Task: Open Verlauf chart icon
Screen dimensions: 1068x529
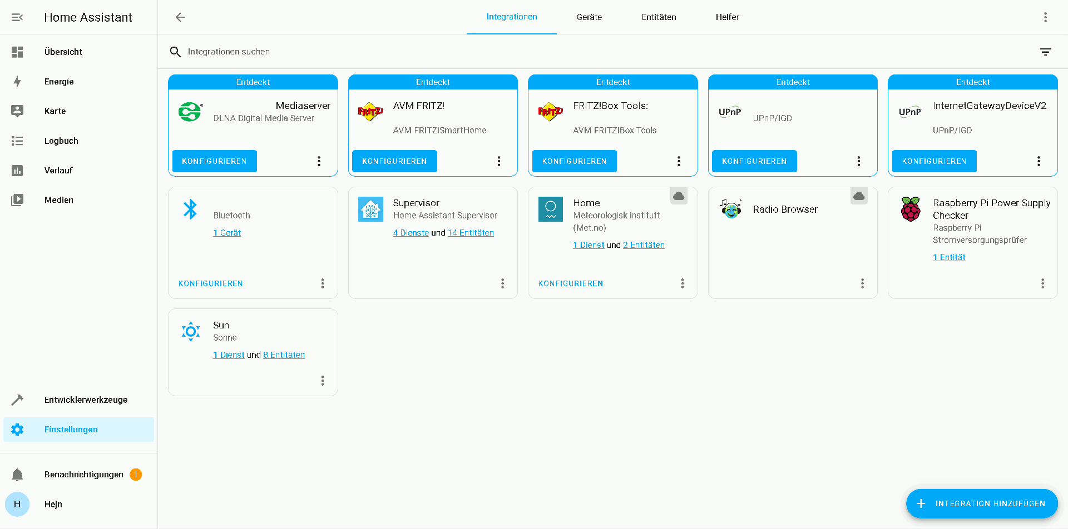Action: [x=17, y=171]
